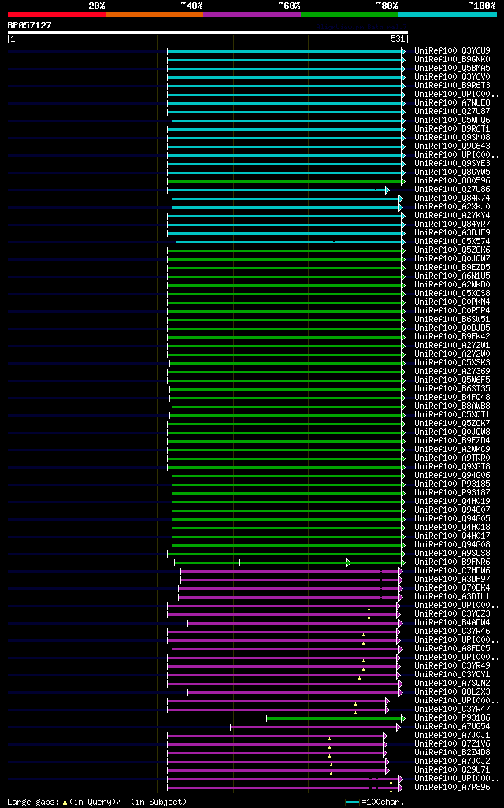The image size is (504, 808).
Task: Select the UniRef100_C5XQS8 label
Action: [x=453, y=294]
